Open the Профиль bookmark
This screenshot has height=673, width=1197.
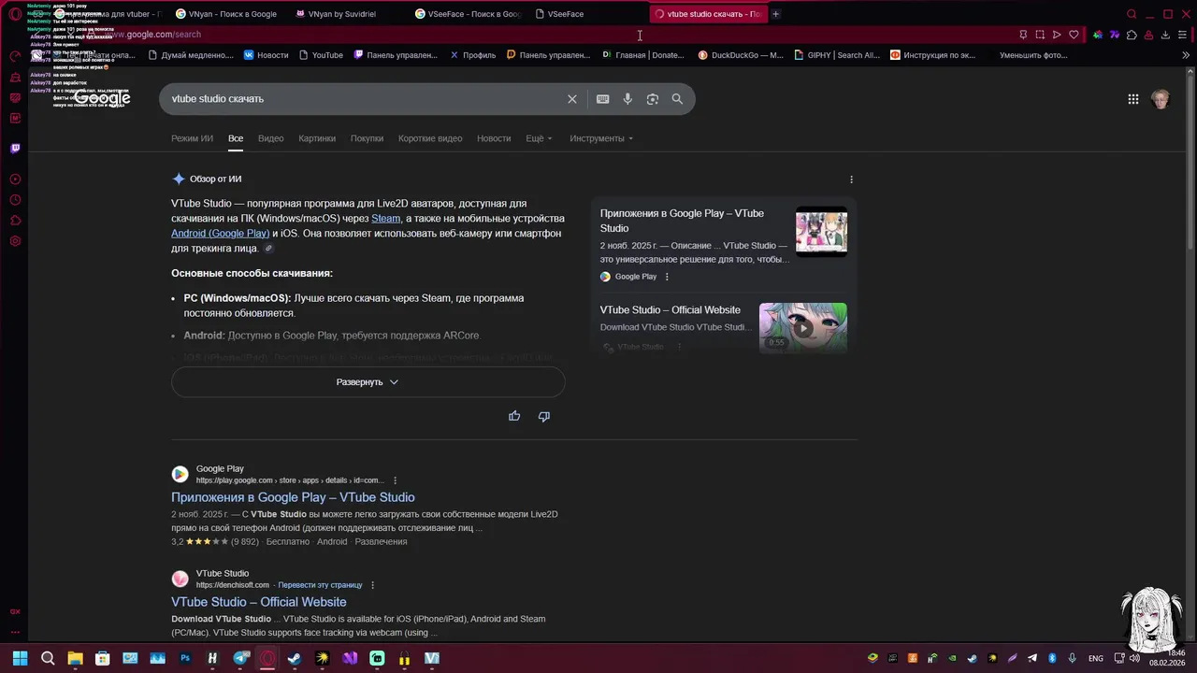472,55
